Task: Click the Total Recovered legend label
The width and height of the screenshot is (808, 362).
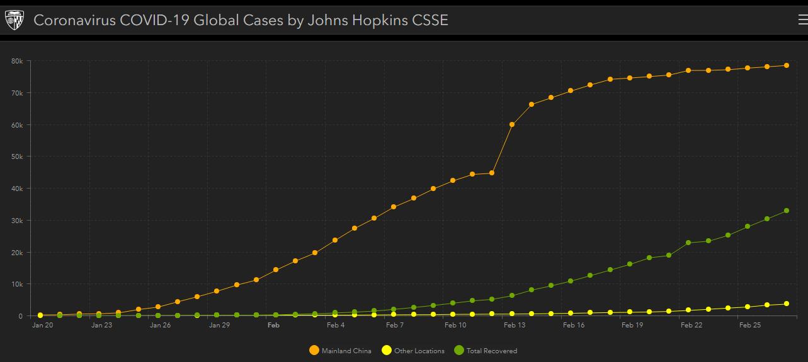Action: coord(492,351)
